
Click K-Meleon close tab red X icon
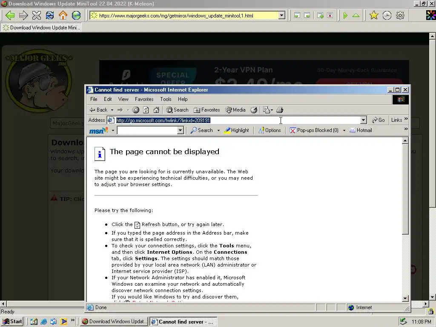click(330, 15)
